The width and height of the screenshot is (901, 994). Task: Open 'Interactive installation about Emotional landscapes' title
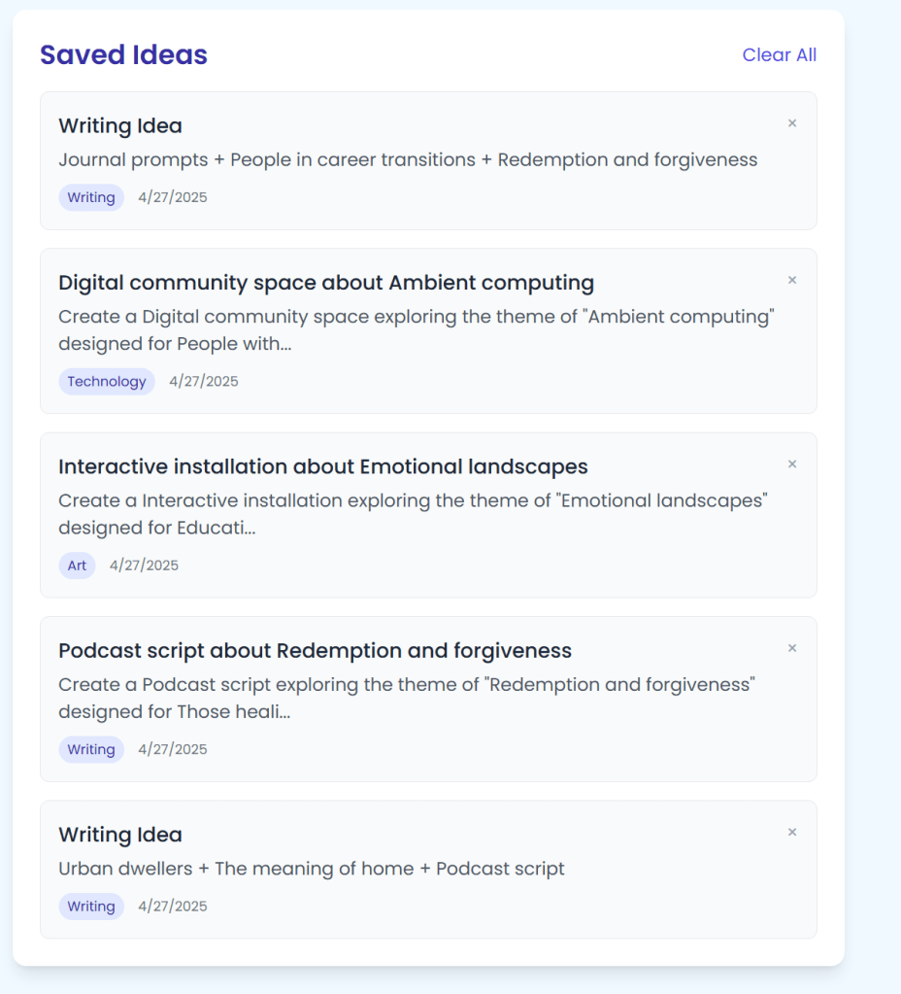coord(322,466)
